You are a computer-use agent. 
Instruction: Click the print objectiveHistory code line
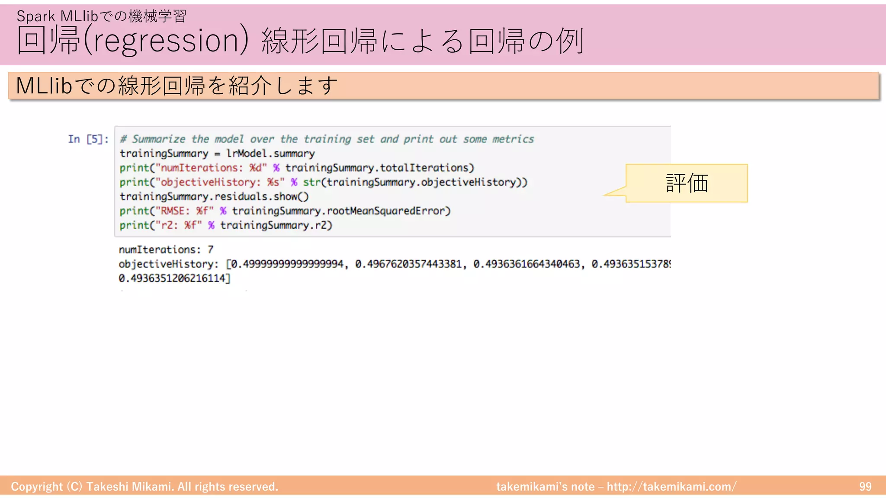coord(324,182)
